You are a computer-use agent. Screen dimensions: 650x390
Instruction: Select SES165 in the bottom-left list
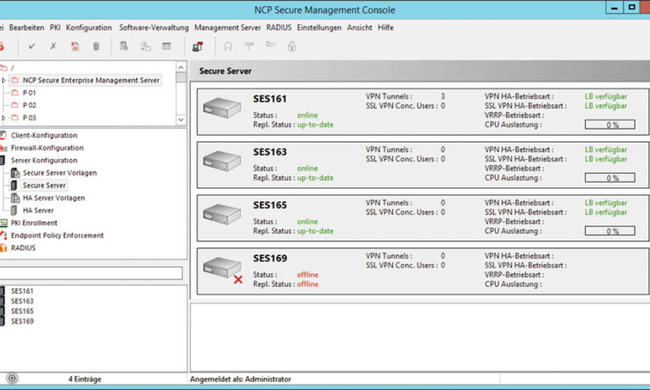point(22,311)
